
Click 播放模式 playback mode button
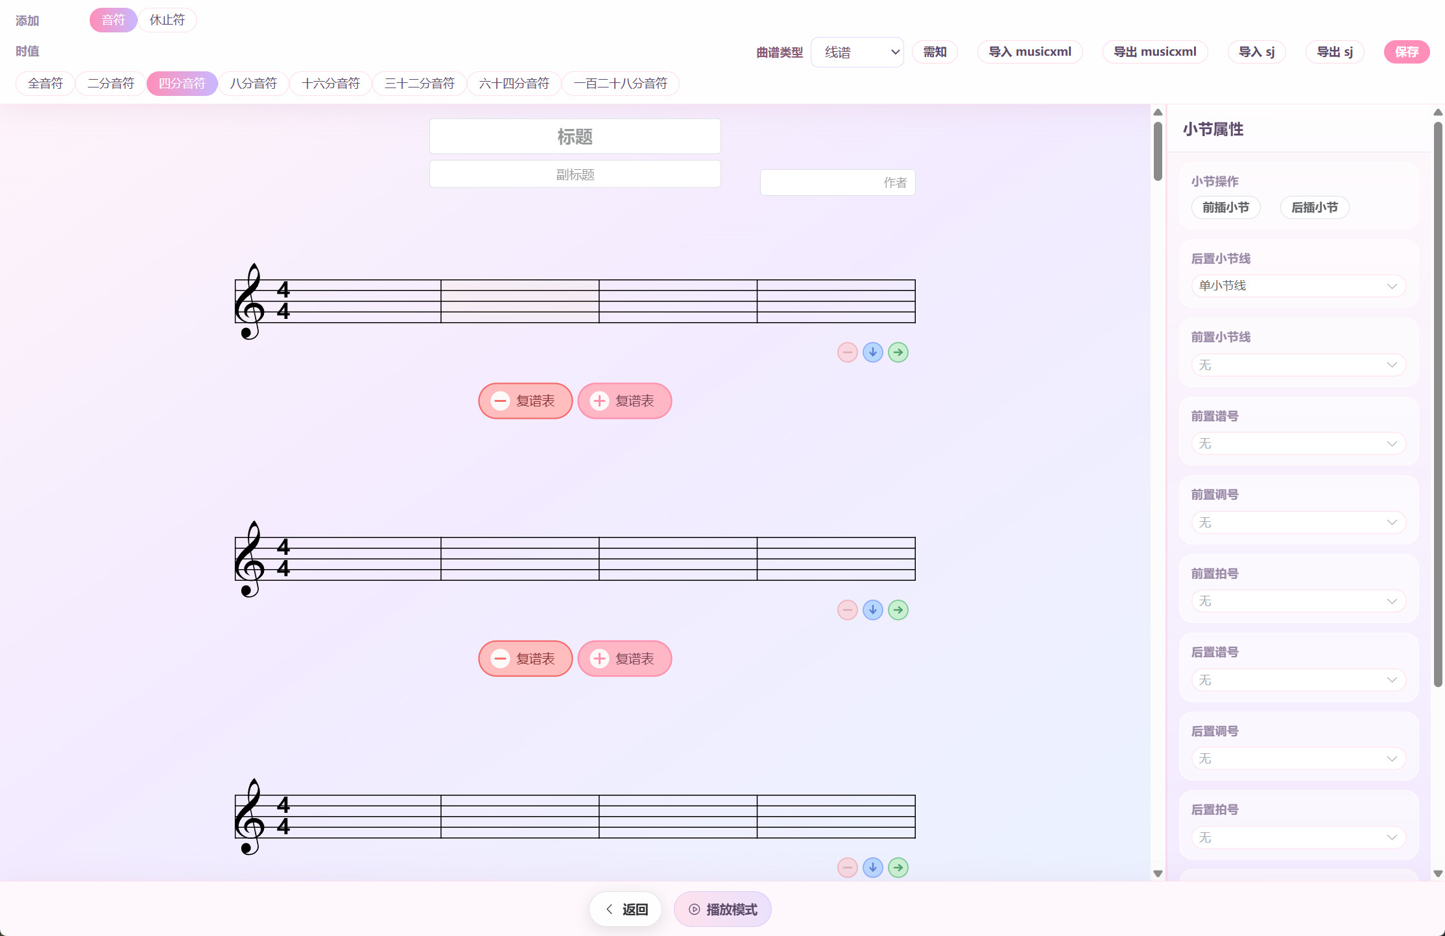pos(722,909)
